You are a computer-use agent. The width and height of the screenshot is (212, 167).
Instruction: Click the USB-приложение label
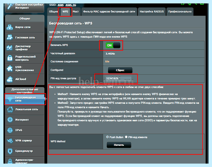point(25,69)
